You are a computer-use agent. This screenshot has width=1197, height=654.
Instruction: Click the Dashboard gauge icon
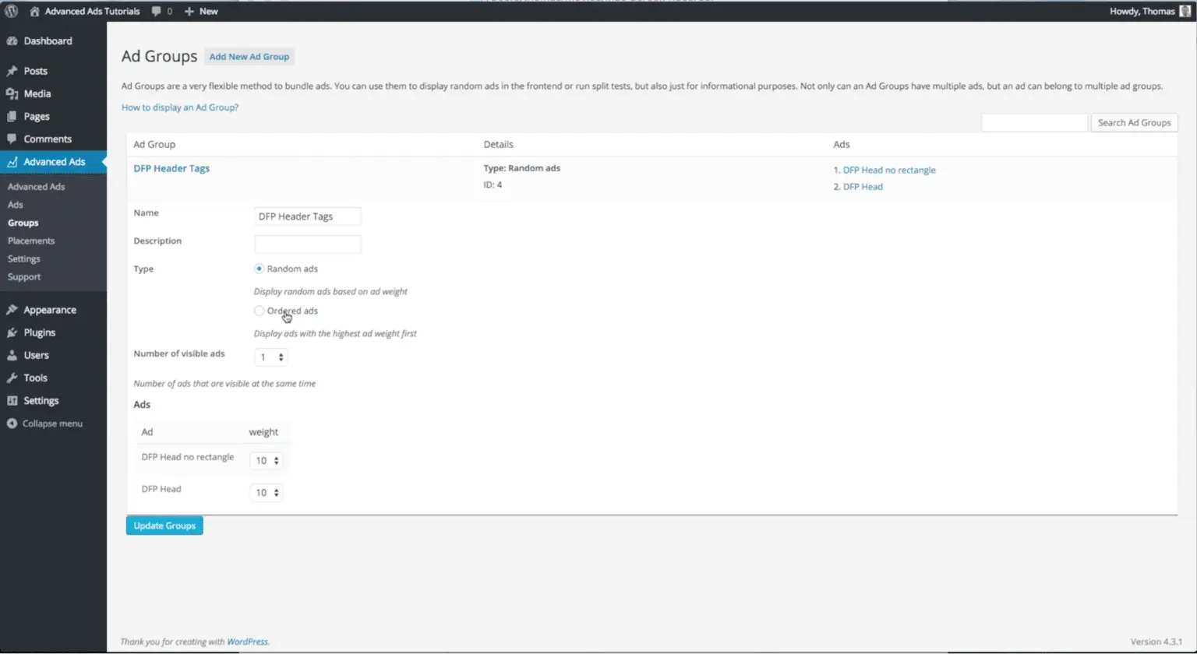12,40
